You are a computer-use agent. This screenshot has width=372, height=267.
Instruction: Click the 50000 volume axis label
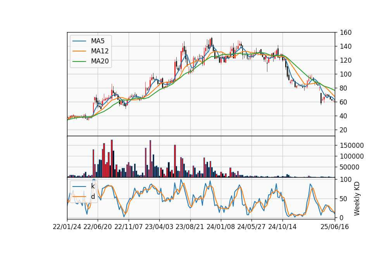[x=350, y=167]
